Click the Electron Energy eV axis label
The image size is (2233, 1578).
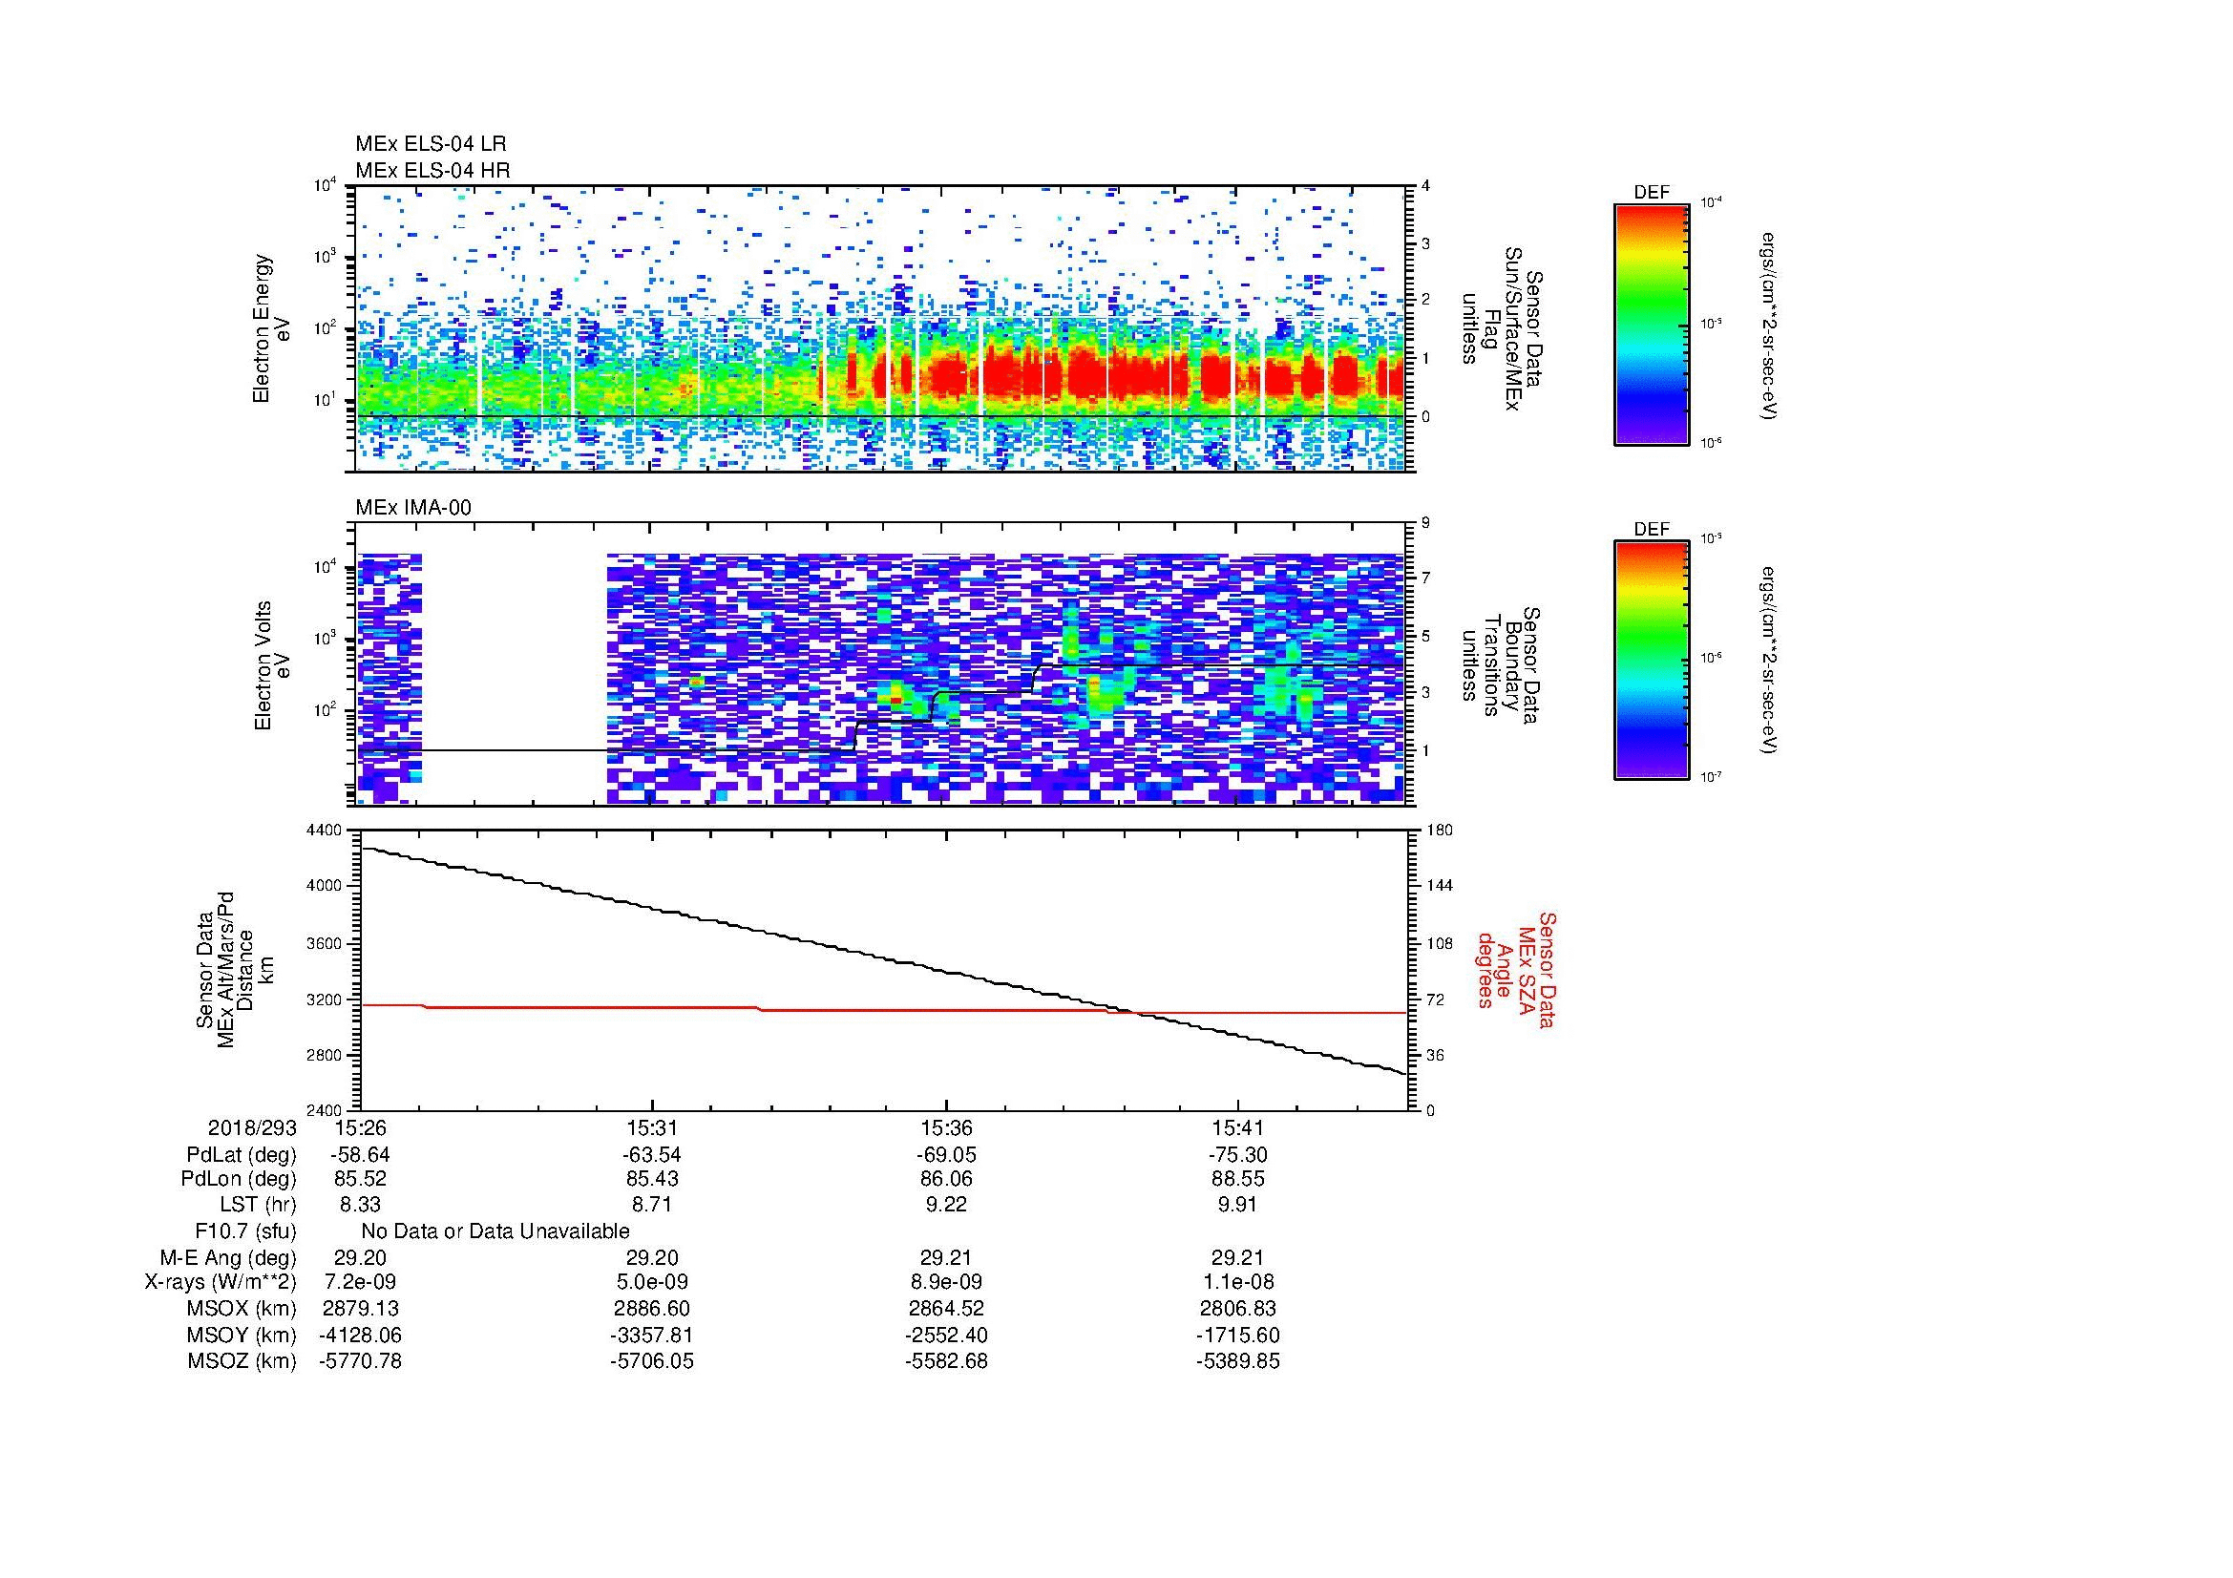271,328
